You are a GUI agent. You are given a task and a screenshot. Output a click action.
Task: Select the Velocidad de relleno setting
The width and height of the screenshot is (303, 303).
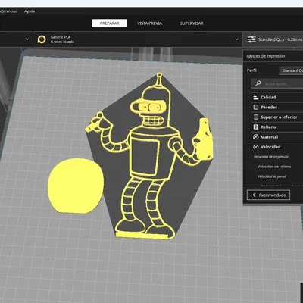[x=274, y=167]
